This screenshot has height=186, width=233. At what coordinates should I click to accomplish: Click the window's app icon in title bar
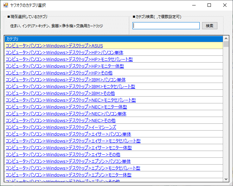pyautogui.click(x=6, y=5)
